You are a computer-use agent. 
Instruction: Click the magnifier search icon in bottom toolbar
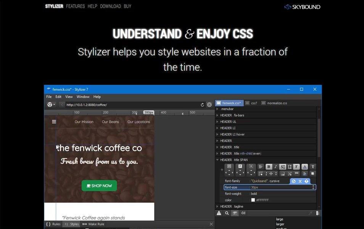227,213
